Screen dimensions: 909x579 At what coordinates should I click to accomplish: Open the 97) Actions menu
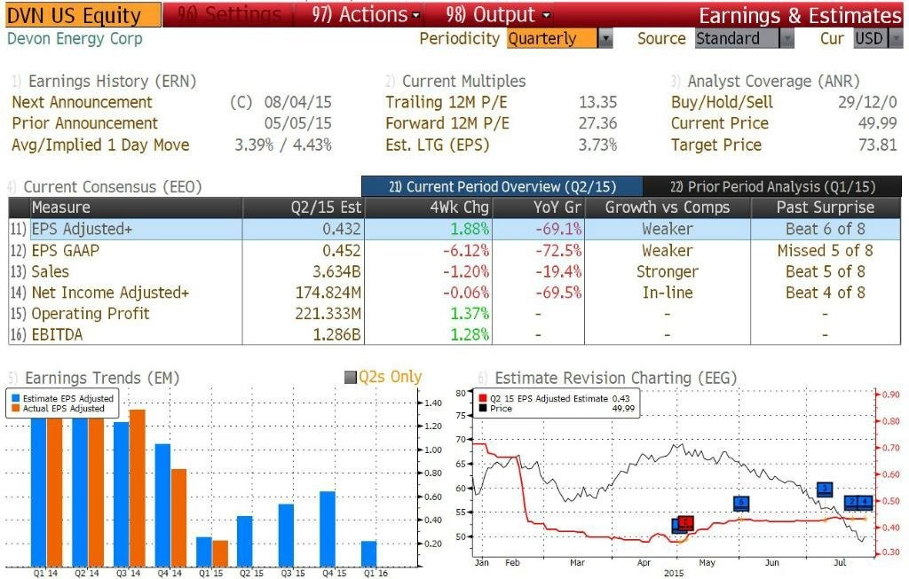pos(365,14)
